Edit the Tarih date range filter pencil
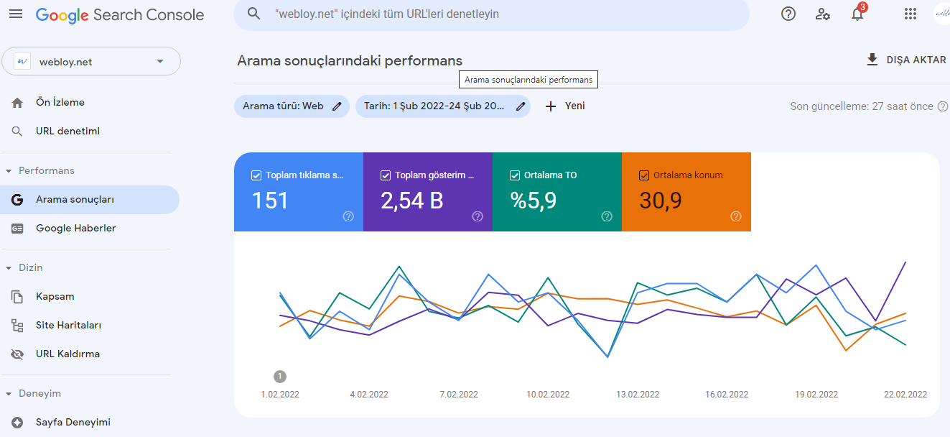The height and width of the screenshot is (437, 950). point(521,106)
